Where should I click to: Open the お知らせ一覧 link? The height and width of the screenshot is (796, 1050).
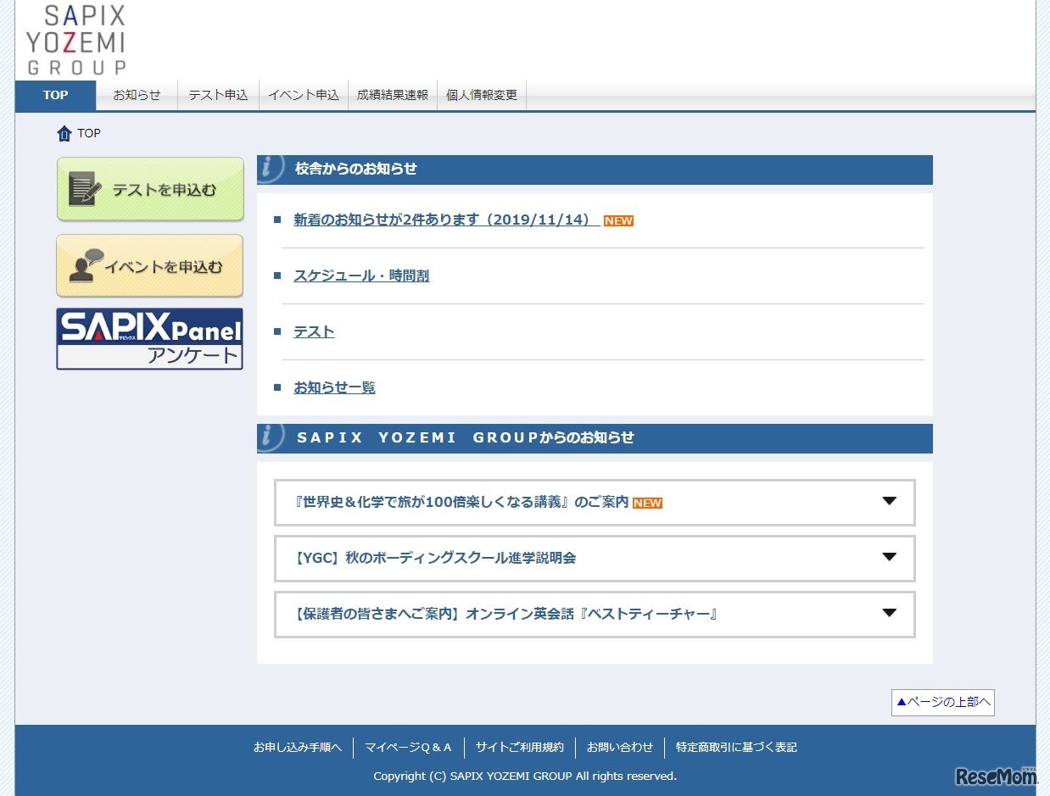(334, 387)
